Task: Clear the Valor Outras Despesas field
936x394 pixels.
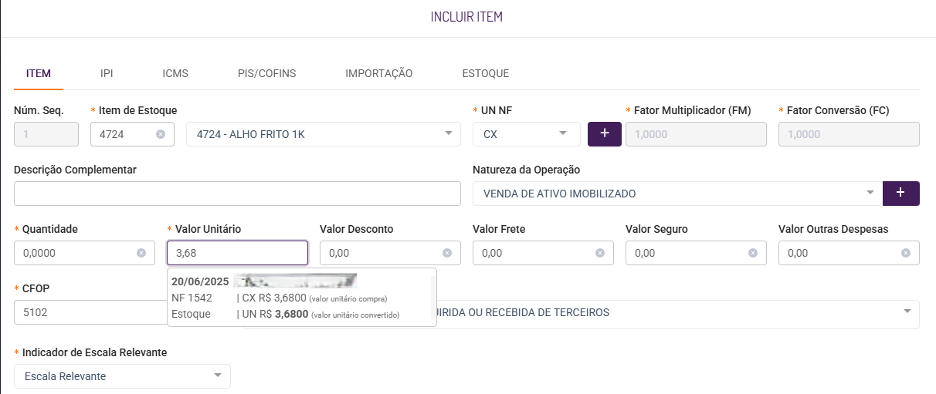Action: [x=906, y=253]
